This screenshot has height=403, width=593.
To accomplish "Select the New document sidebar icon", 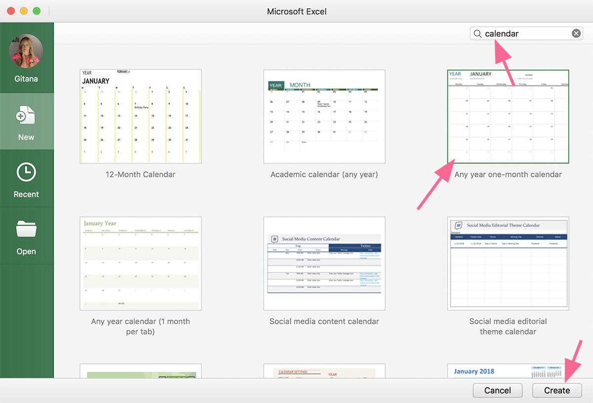I will [26, 115].
